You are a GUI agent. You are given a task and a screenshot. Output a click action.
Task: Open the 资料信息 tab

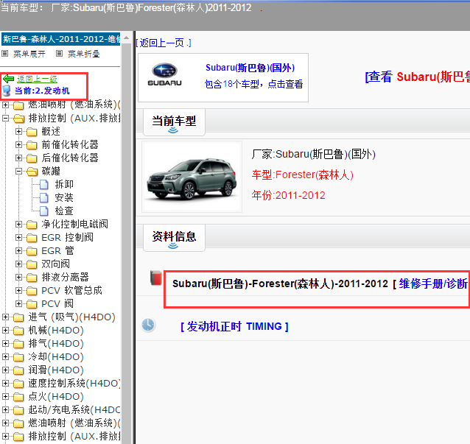pos(174,238)
